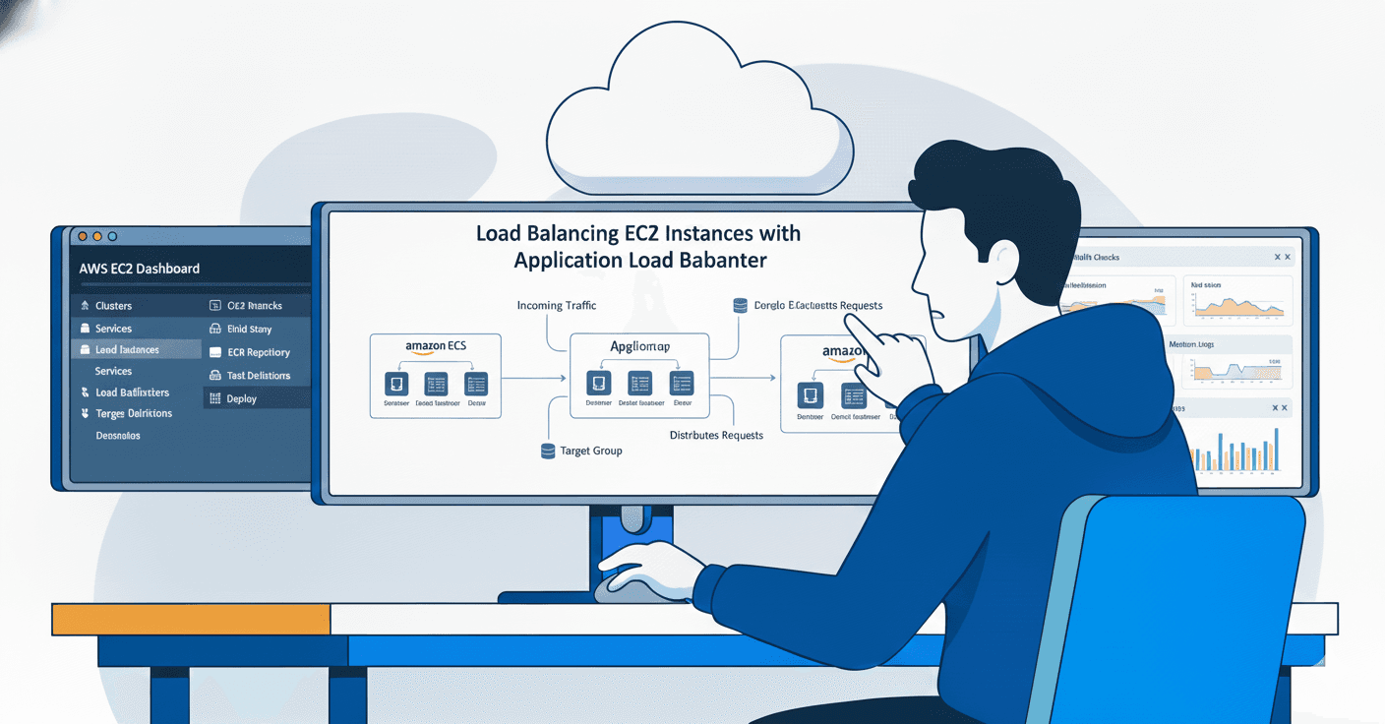Click the Incoming Traffic label
The image size is (1385, 724).
(557, 306)
